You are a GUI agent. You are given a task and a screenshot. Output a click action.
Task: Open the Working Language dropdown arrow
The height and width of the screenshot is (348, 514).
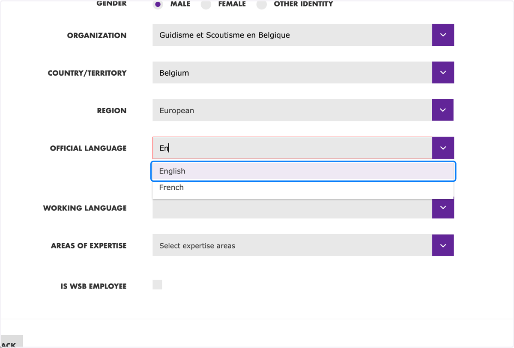[x=443, y=208]
